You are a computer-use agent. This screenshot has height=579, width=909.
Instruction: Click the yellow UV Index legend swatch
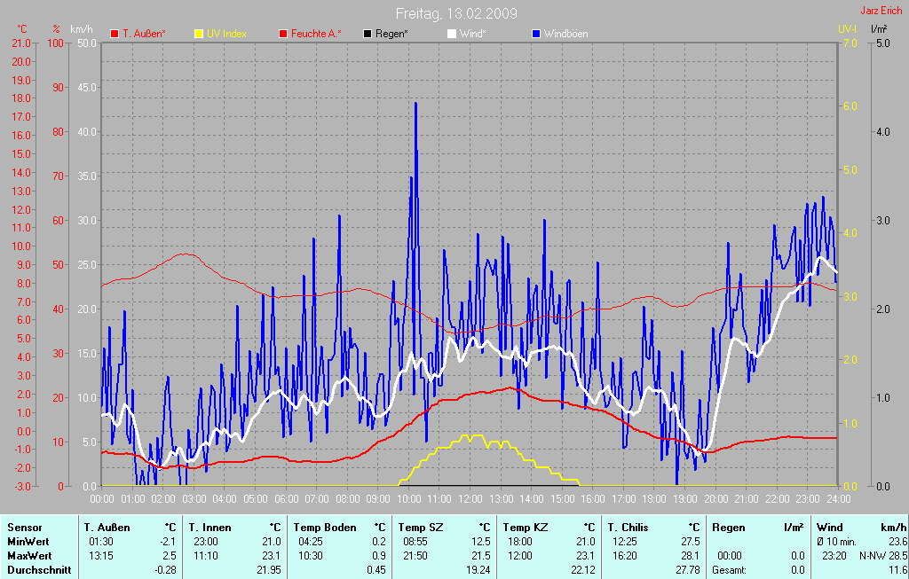199,34
